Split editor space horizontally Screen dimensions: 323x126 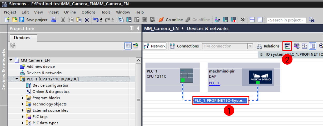(252, 20)
